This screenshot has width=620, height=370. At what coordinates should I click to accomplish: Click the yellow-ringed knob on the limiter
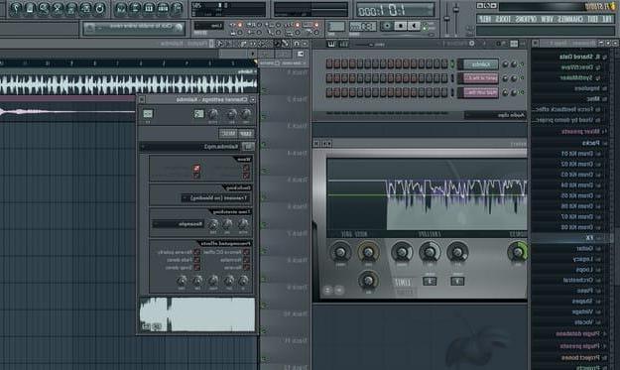368,252
